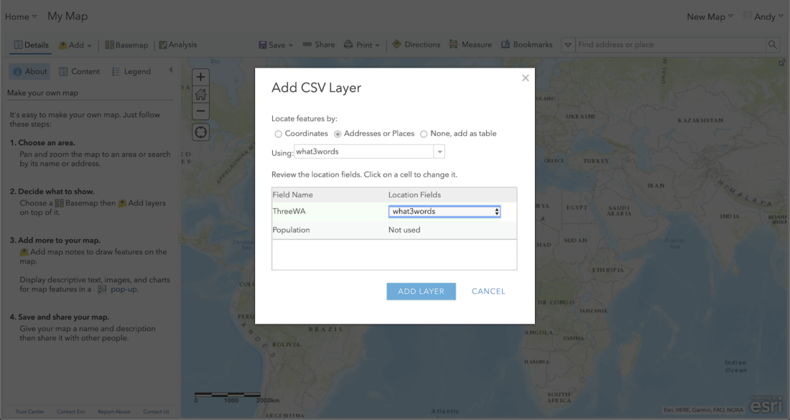Open the Details panel

pyautogui.click(x=31, y=45)
